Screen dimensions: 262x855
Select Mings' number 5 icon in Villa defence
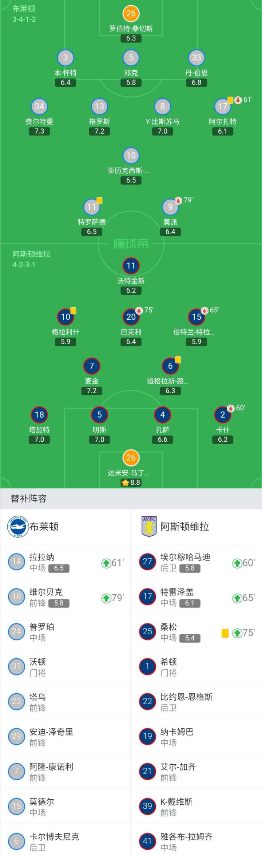(99, 415)
